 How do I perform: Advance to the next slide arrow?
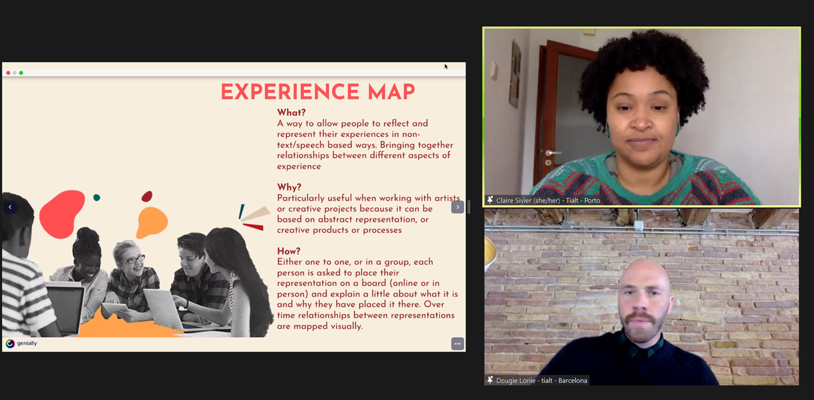457,207
